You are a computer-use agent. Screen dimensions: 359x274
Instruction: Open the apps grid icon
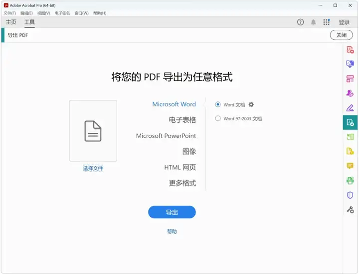(x=327, y=22)
